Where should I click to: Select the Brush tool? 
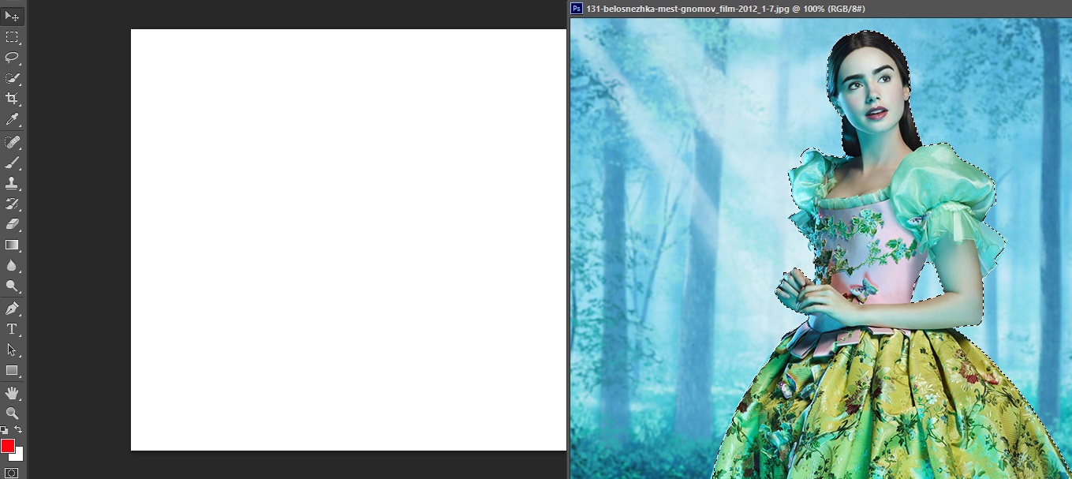coord(12,163)
